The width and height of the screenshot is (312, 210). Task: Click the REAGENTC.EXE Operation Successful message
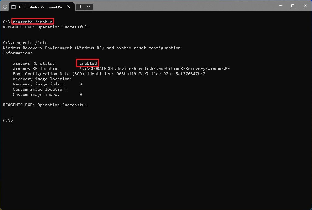46,105
